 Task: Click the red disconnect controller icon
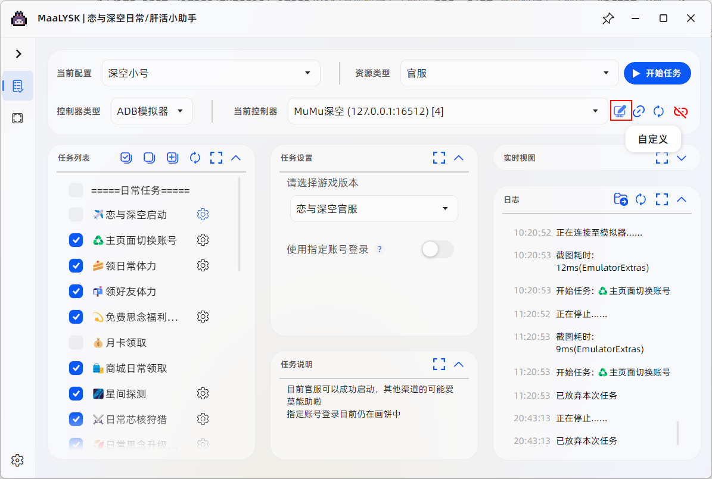(680, 111)
